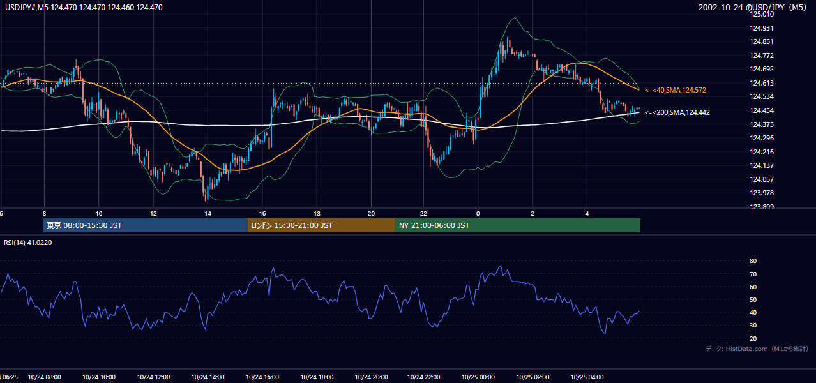Click the 124.613 price axis label
The height and width of the screenshot is (383, 816).
762,83
